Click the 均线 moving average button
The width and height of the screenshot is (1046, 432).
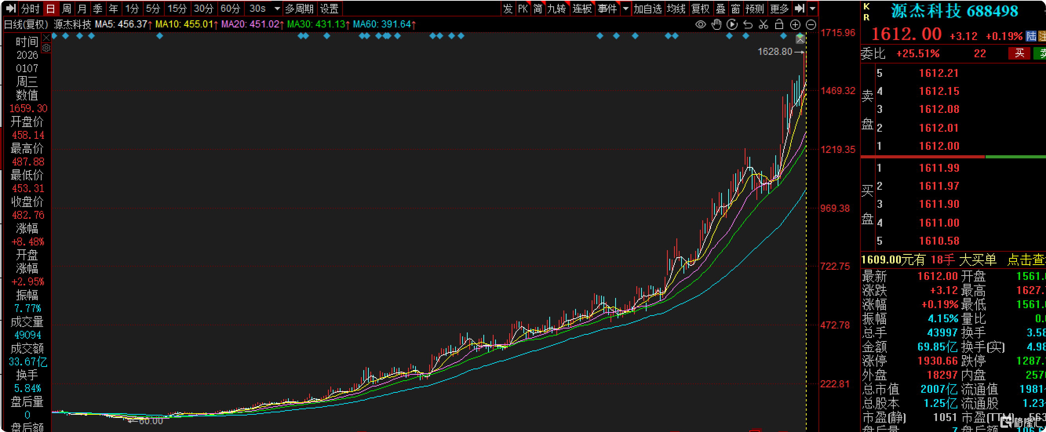(676, 9)
